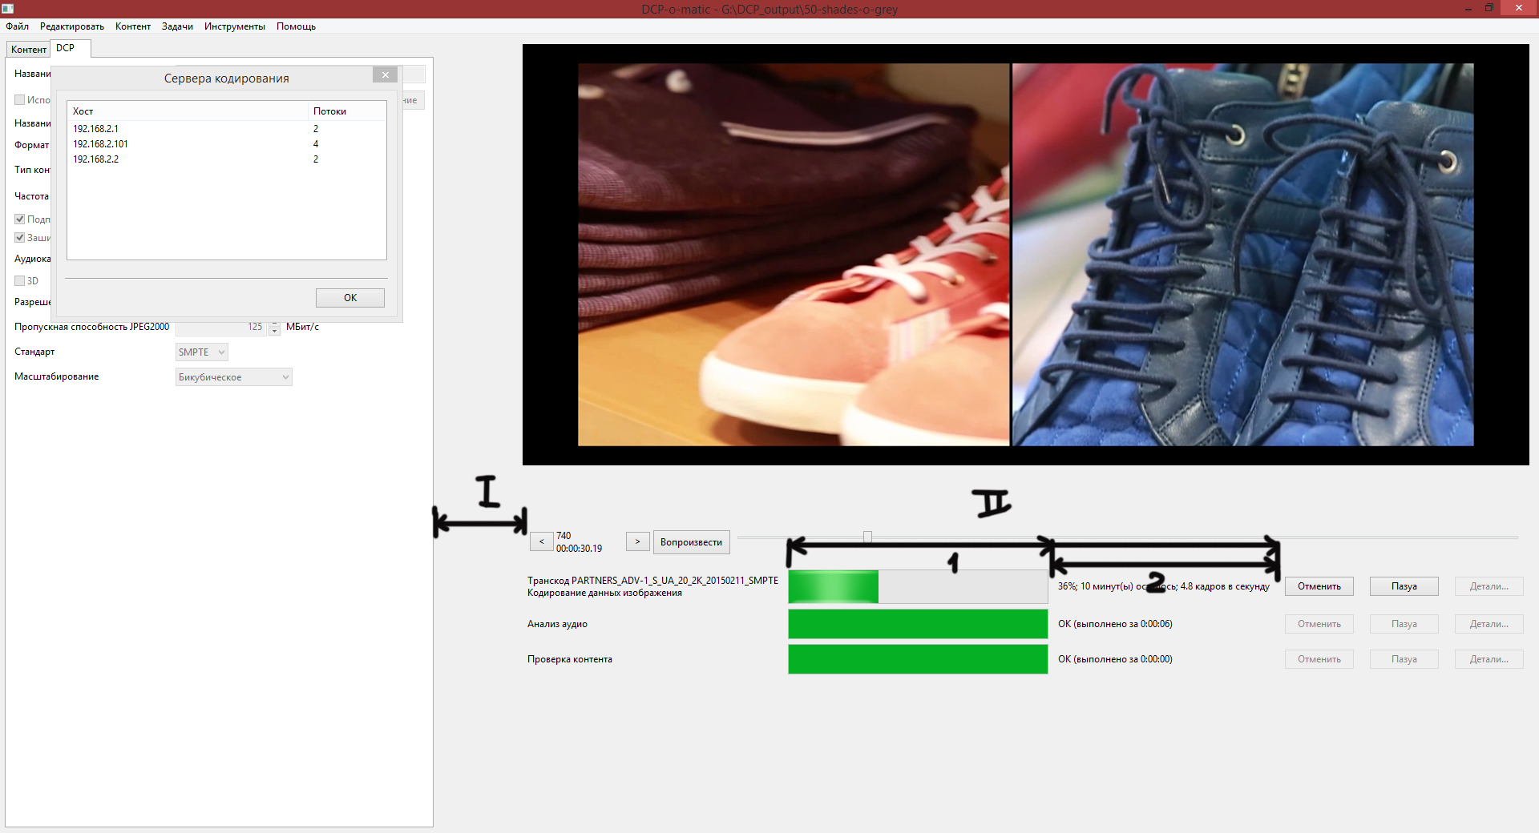Close the Сервера кодирования dialog
The width and height of the screenshot is (1539, 833).
click(x=385, y=74)
